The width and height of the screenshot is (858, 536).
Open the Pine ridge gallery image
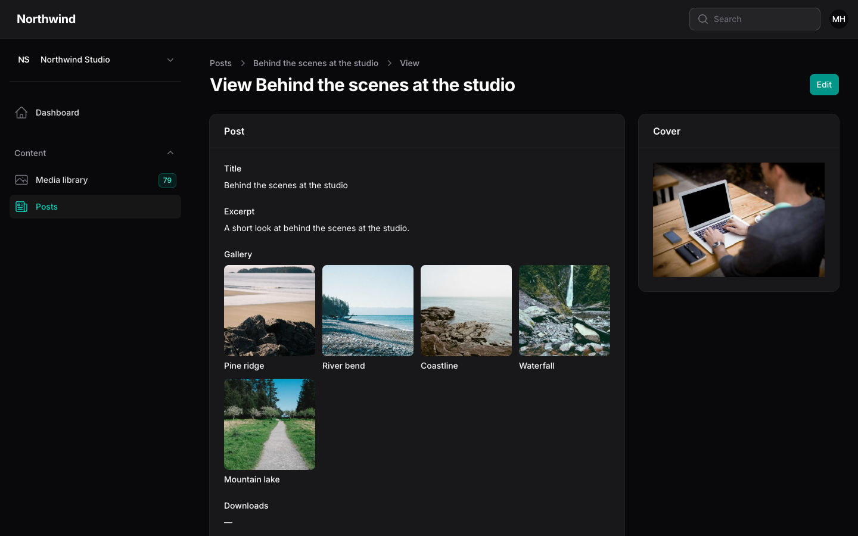coord(269,310)
